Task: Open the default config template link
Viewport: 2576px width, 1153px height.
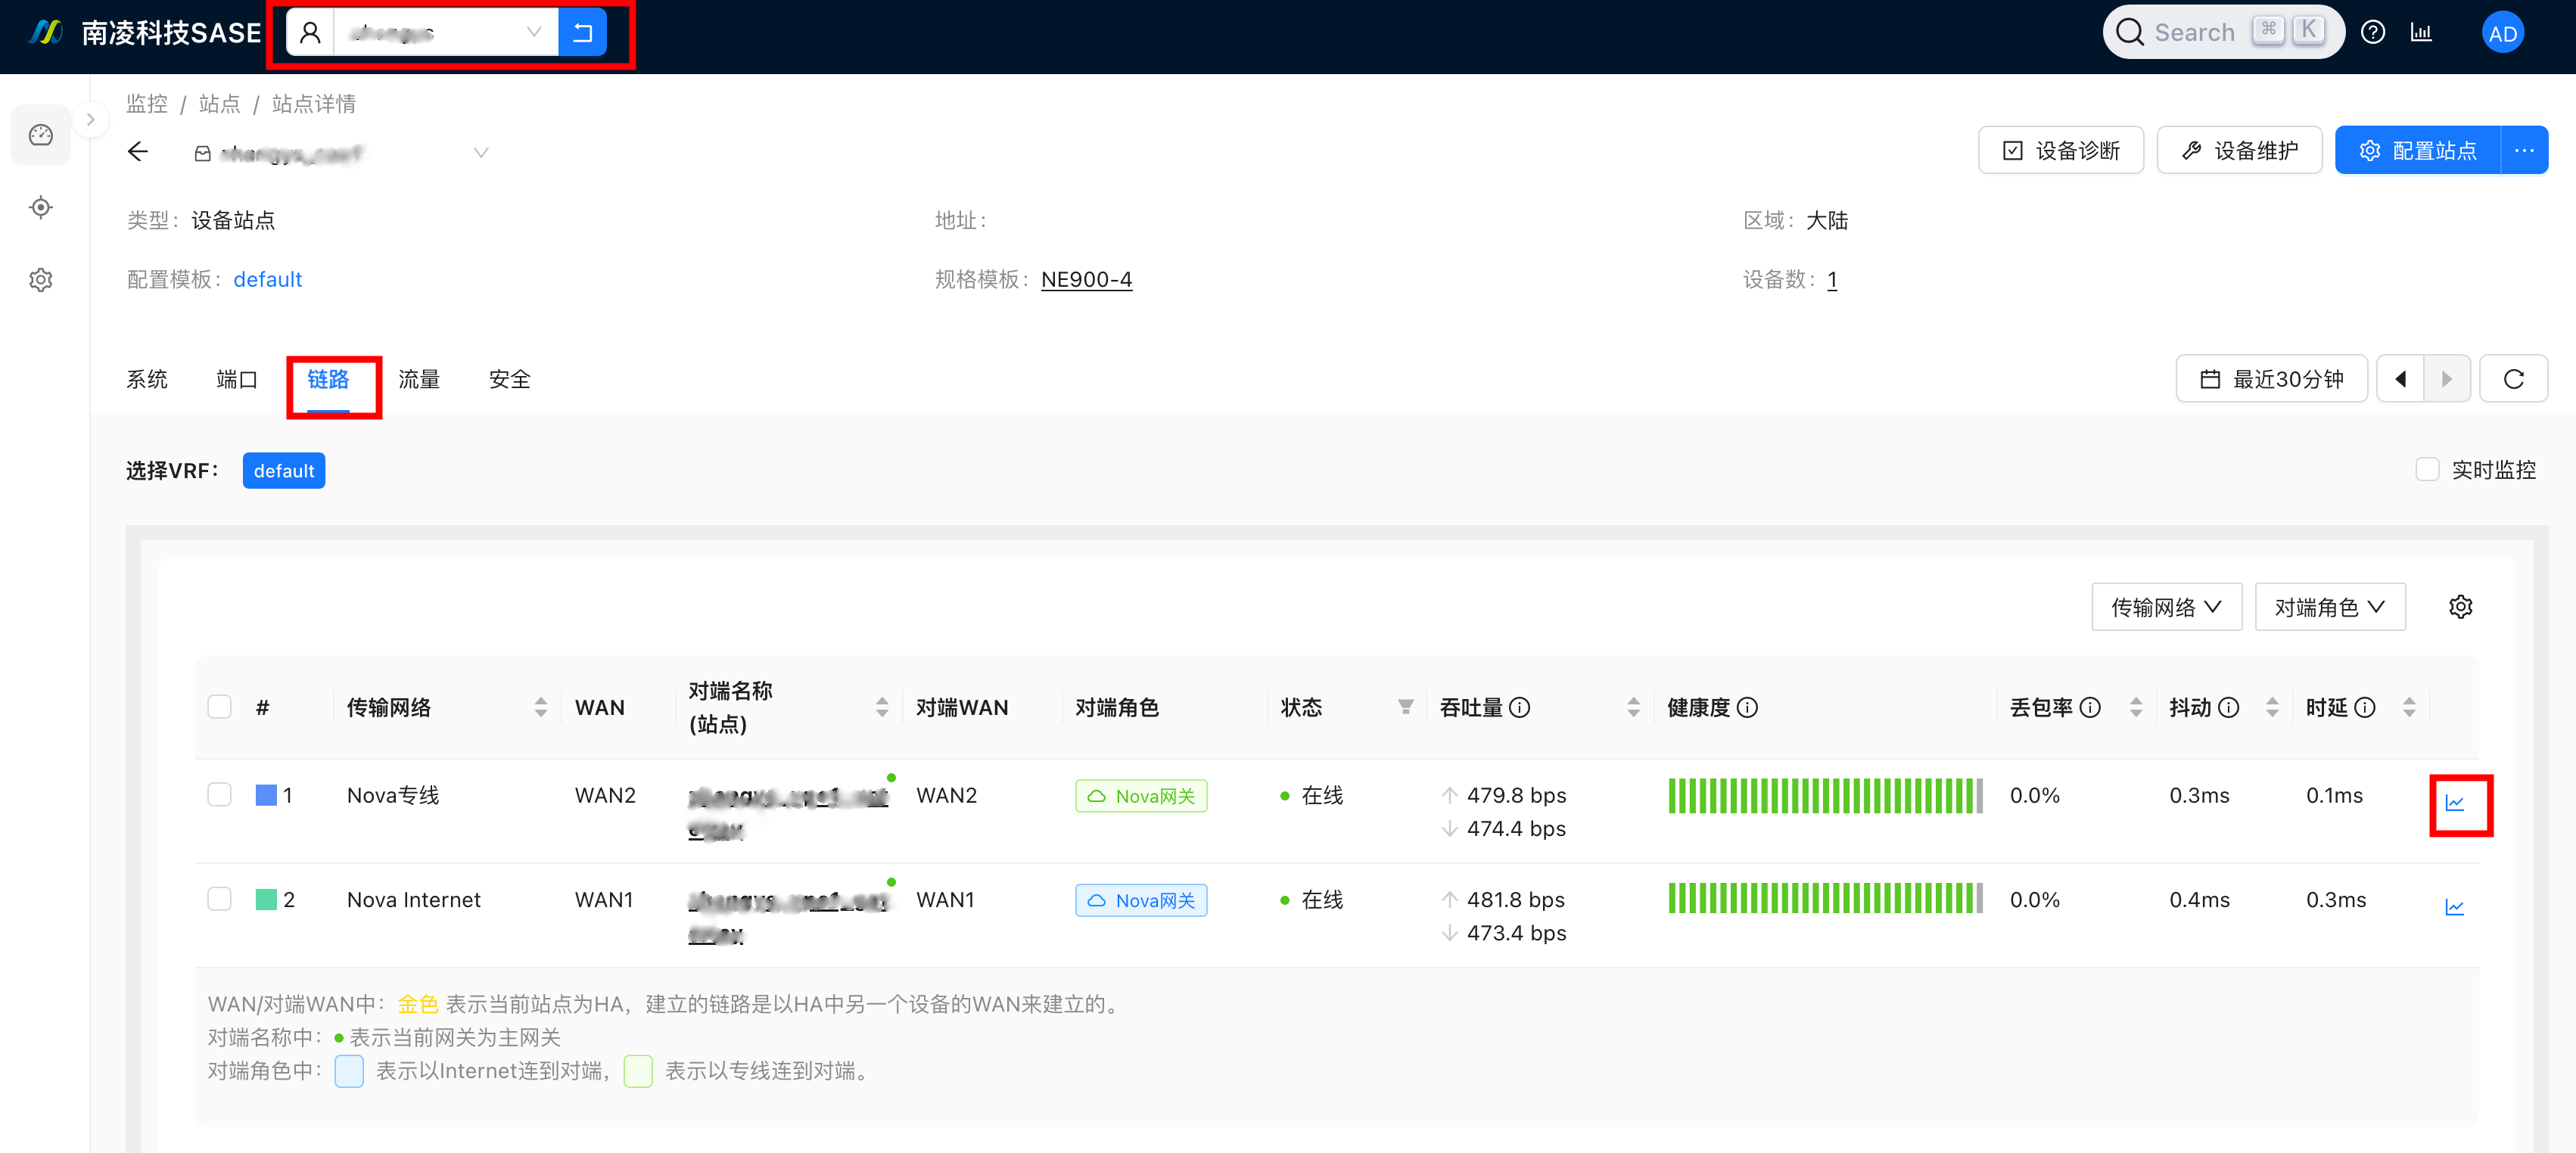Action: pyautogui.click(x=268, y=280)
